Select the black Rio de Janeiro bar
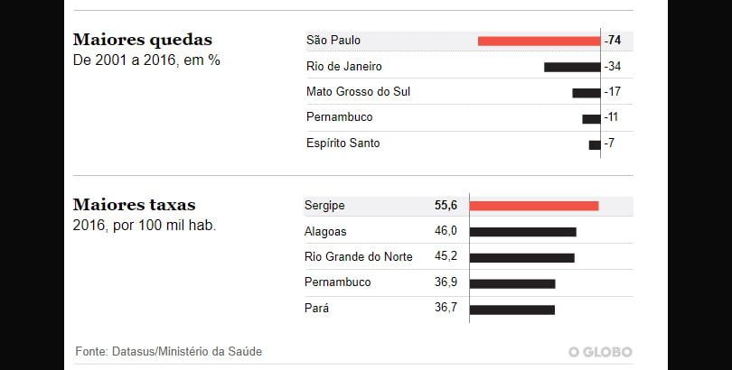Viewport: 732px width, 370px height. [x=572, y=67]
